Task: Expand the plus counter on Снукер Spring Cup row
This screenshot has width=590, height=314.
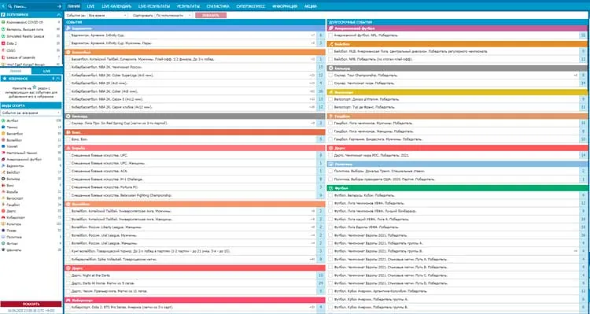Action: tap(312, 123)
